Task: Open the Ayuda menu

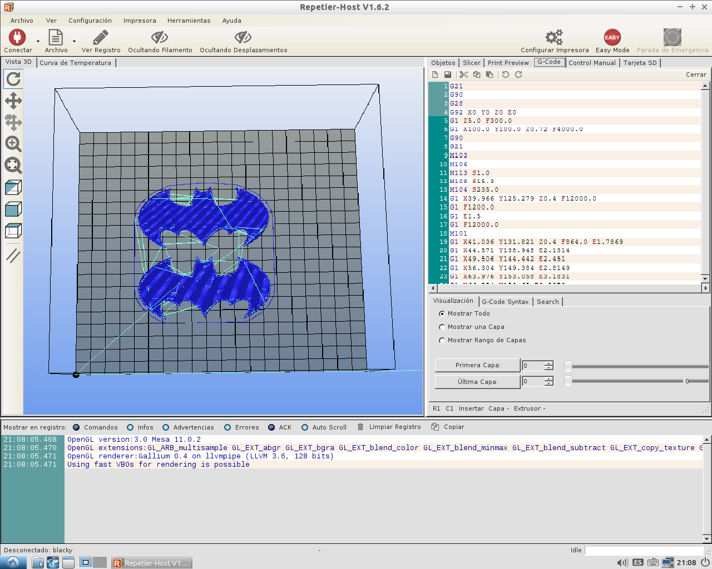Action: point(232,21)
